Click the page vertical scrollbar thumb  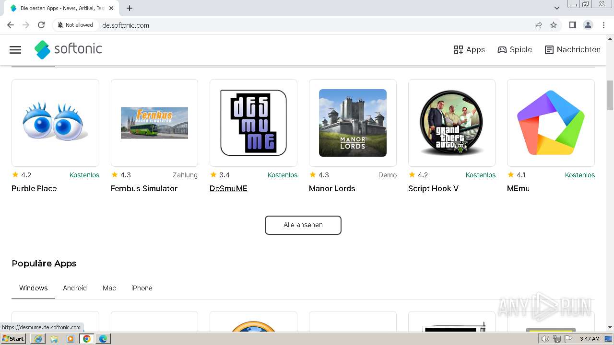coord(610,95)
